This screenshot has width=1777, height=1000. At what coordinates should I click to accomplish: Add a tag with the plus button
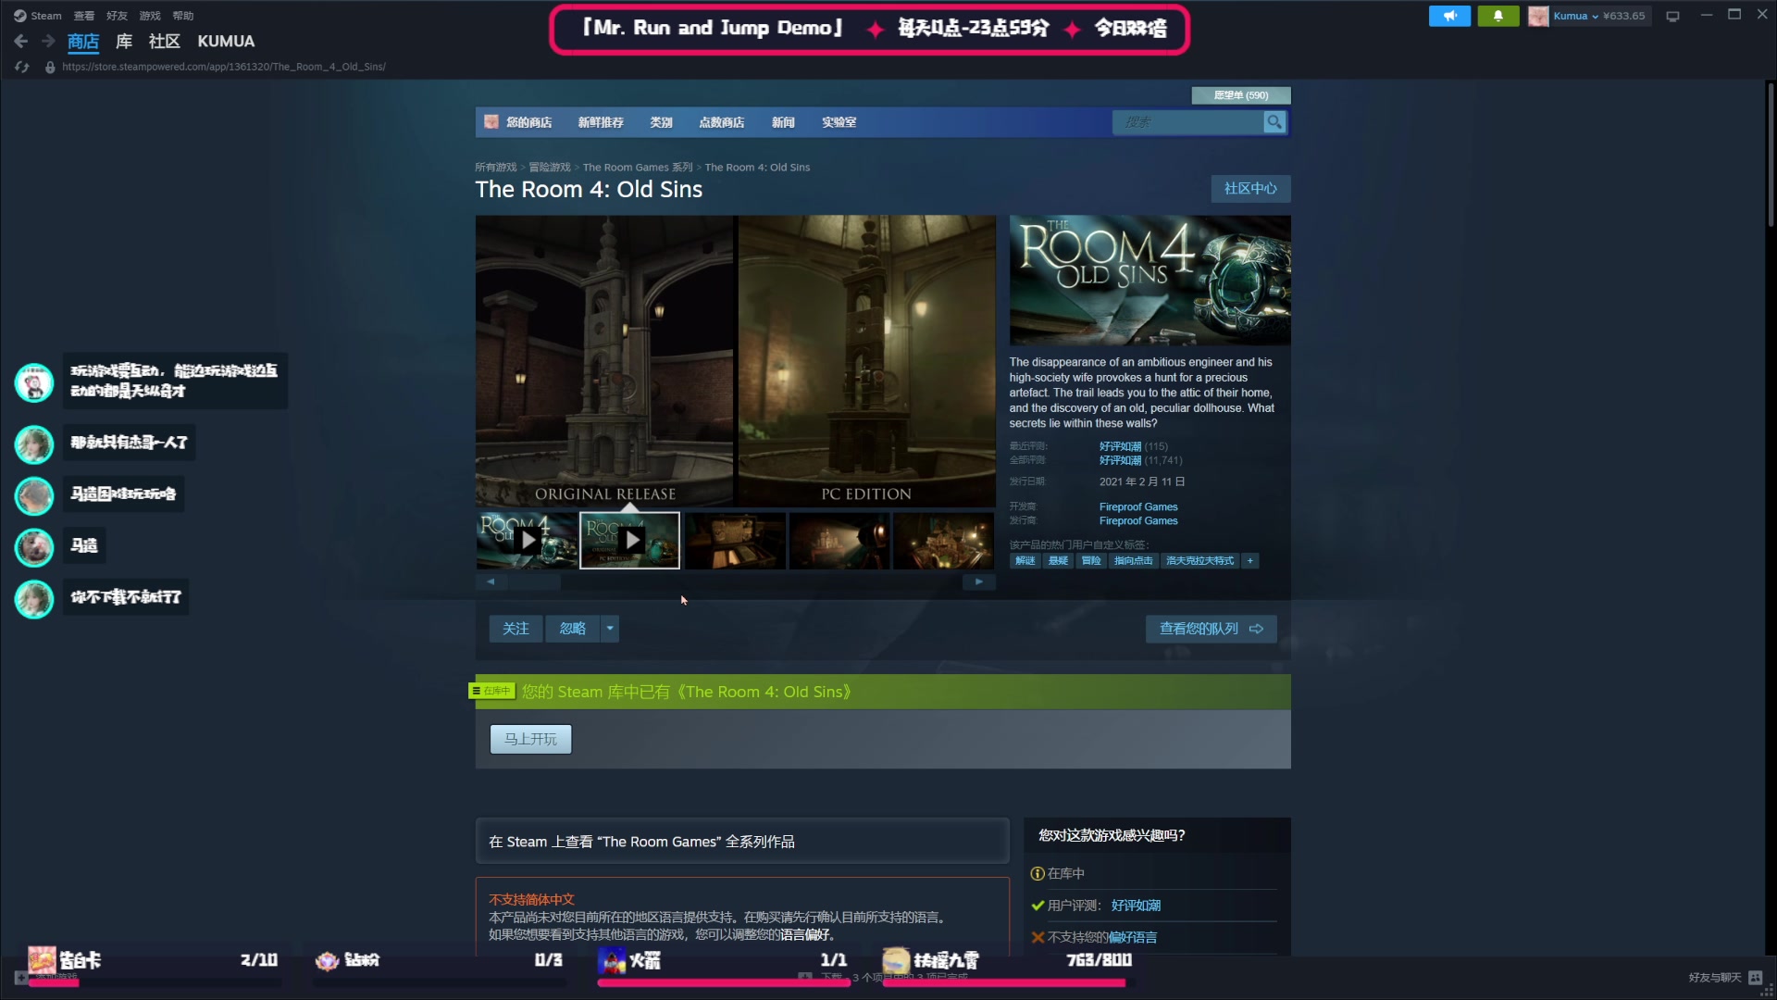(x=1249, y=561)
